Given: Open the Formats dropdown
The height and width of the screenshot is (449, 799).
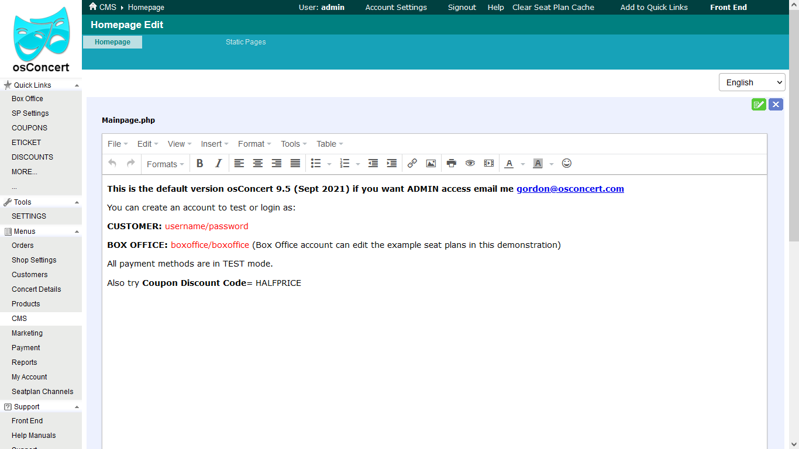Looking at the screenshot, I should pyautogui.click(x=164, y=164).
